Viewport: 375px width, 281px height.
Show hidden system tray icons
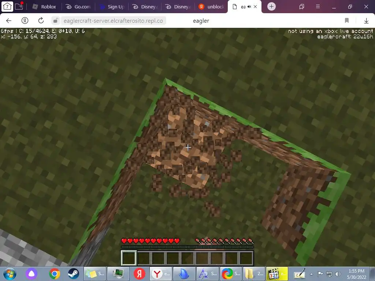(x=311, y=274)
